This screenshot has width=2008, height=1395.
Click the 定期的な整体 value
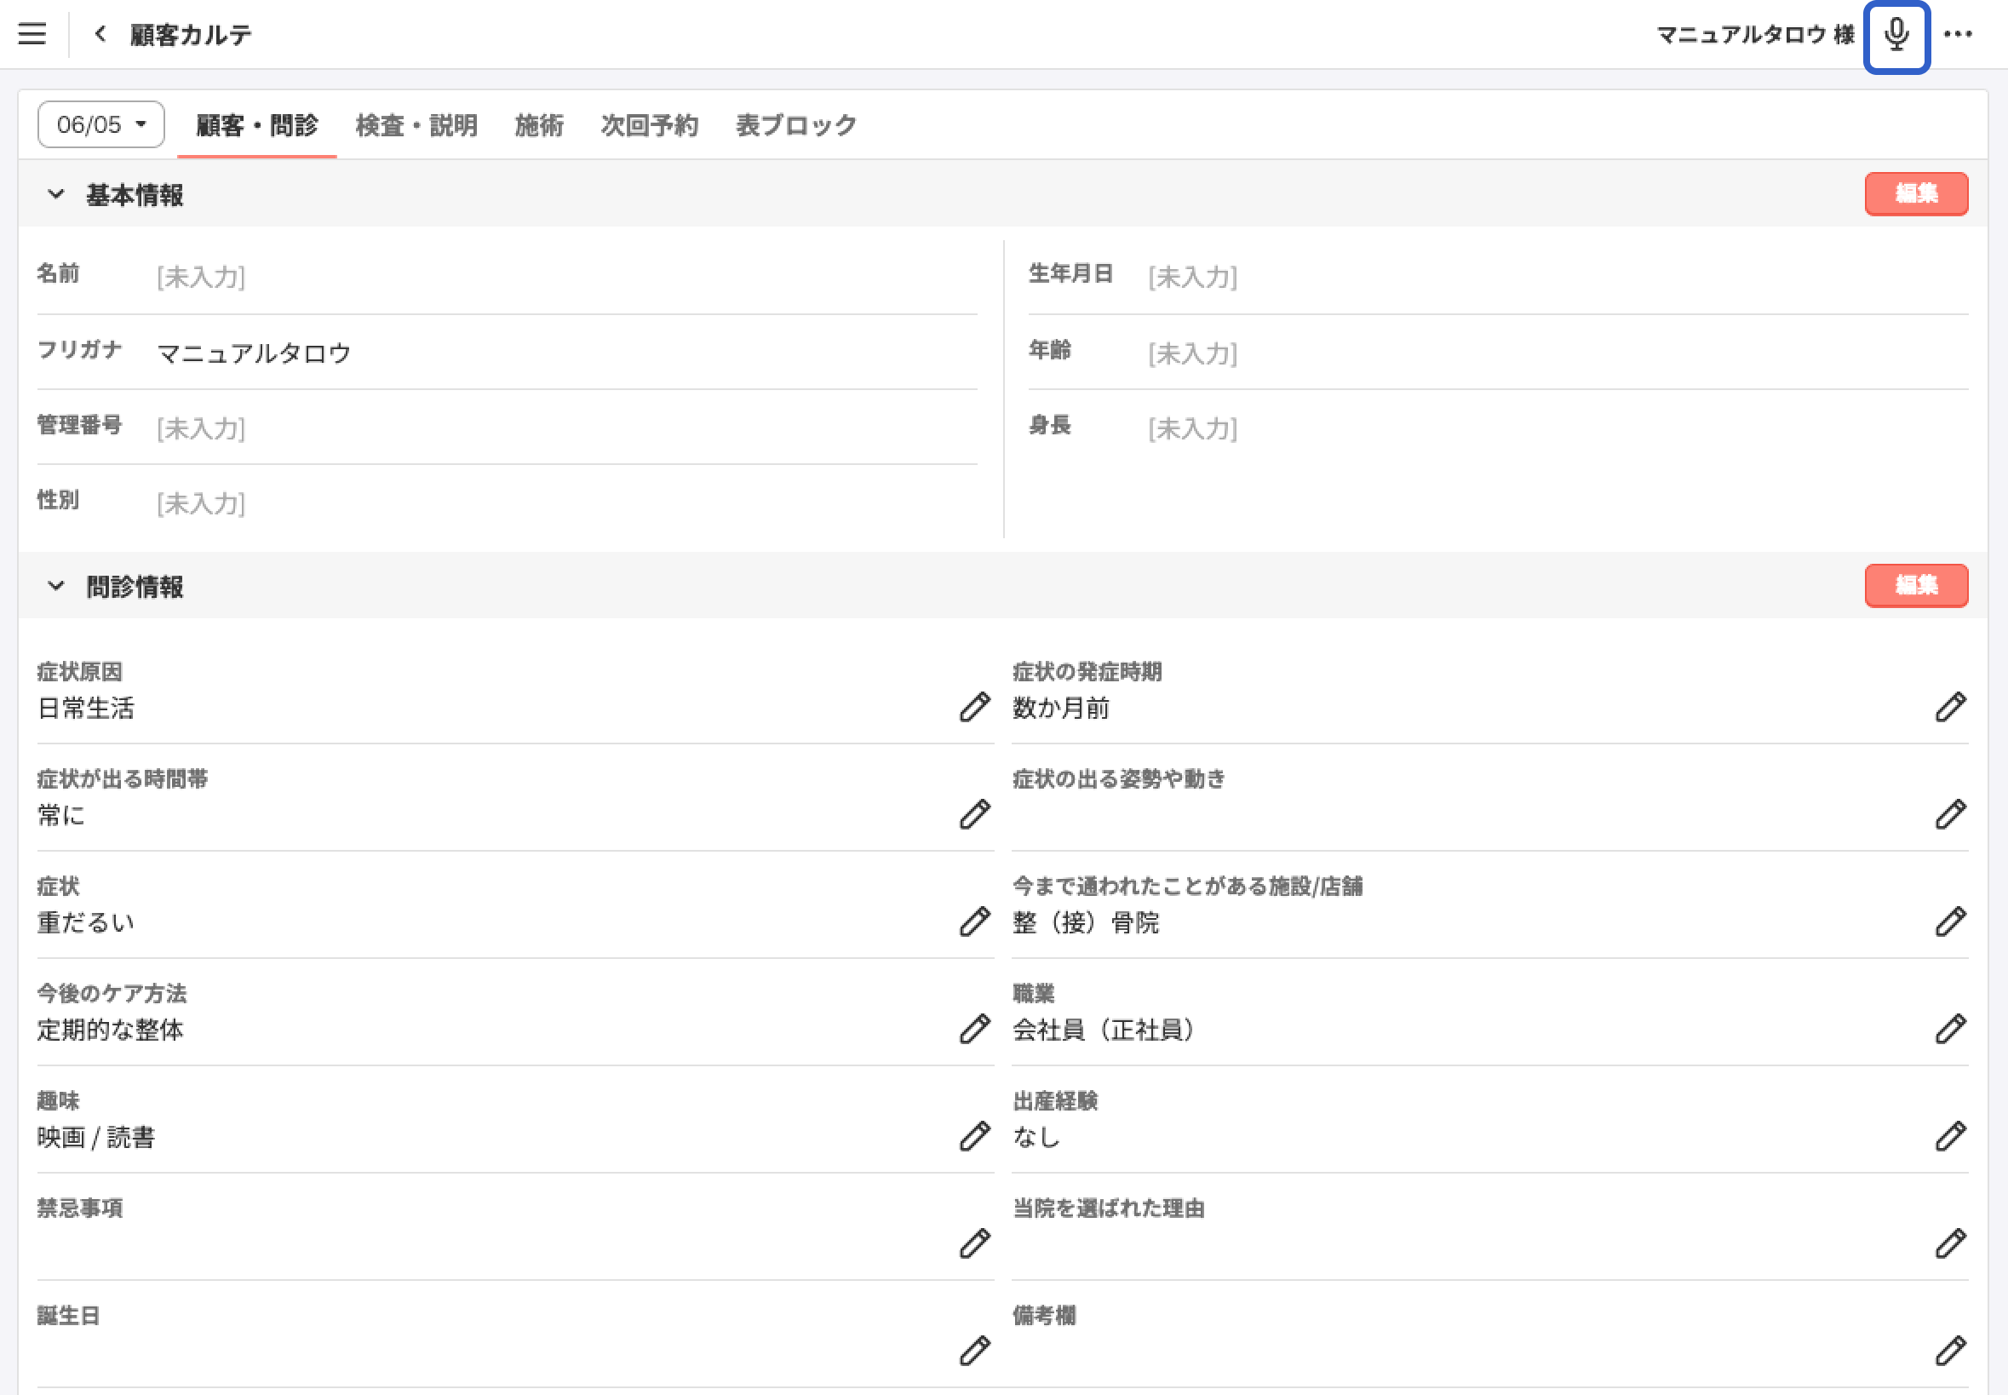tap(110, 1030)
